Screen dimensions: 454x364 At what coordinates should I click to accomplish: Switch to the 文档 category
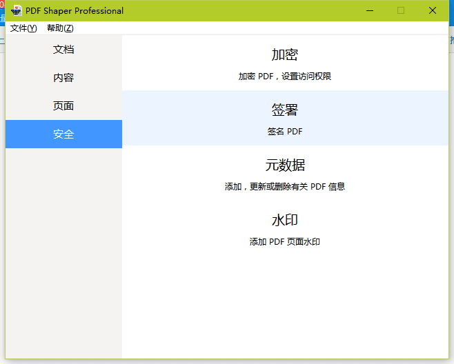(63, 50)
